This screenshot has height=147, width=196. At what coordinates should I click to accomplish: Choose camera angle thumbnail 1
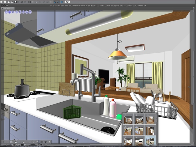[128, 119]
